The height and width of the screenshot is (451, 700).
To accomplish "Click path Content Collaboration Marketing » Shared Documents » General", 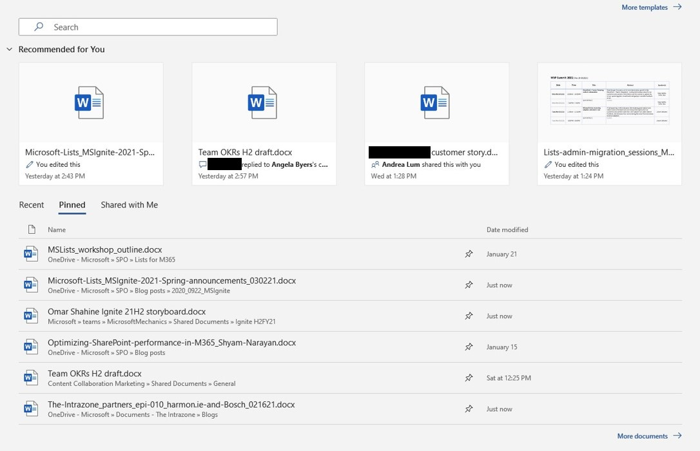I will coord(142,383).
